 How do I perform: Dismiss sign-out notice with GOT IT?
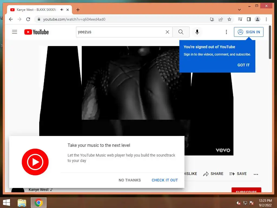coord(243,65)
